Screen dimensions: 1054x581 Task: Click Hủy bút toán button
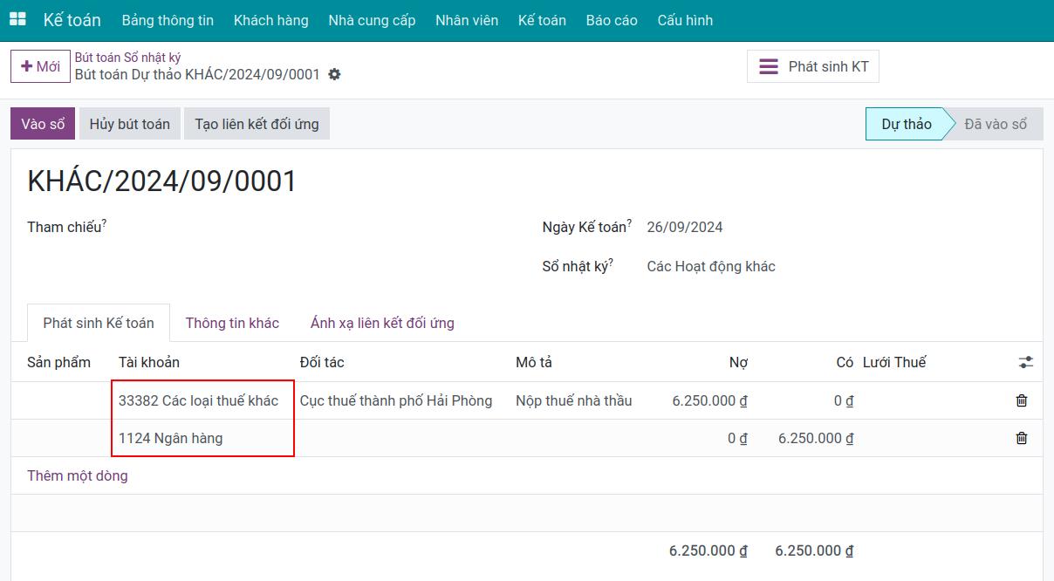[x=130, y=124]
